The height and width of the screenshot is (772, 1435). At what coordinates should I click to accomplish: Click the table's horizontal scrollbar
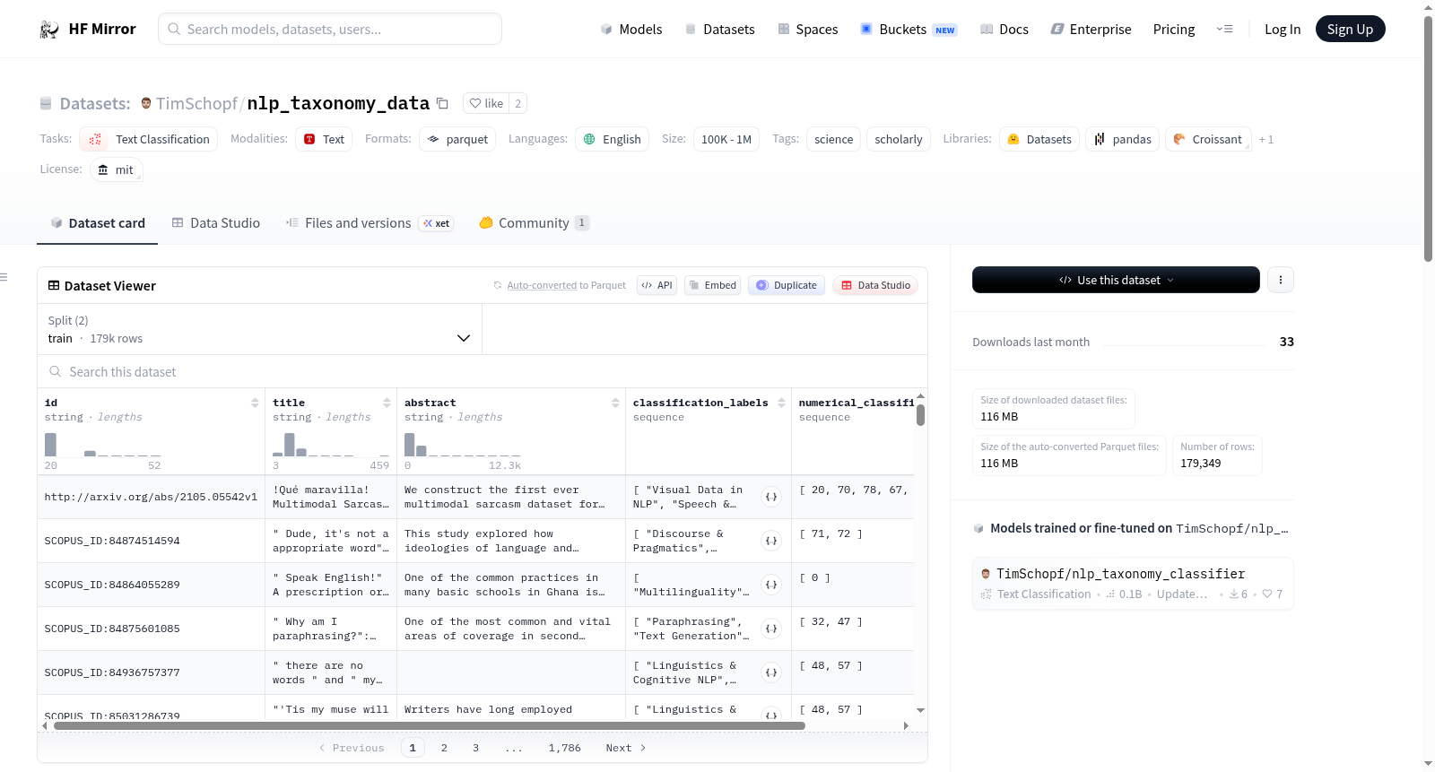[x=430, y=726]
